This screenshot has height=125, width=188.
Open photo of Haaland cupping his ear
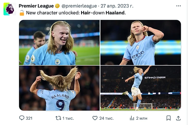point(141,42)
